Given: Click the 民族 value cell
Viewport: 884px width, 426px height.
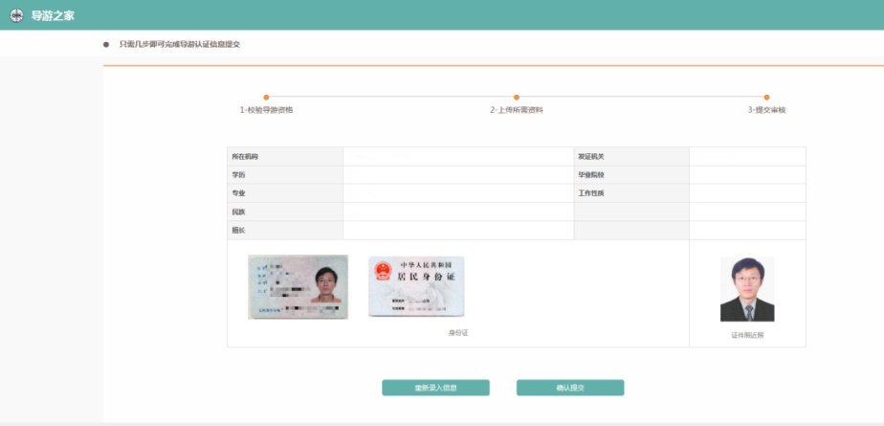Looking at the screenshot, I should 456,212.
